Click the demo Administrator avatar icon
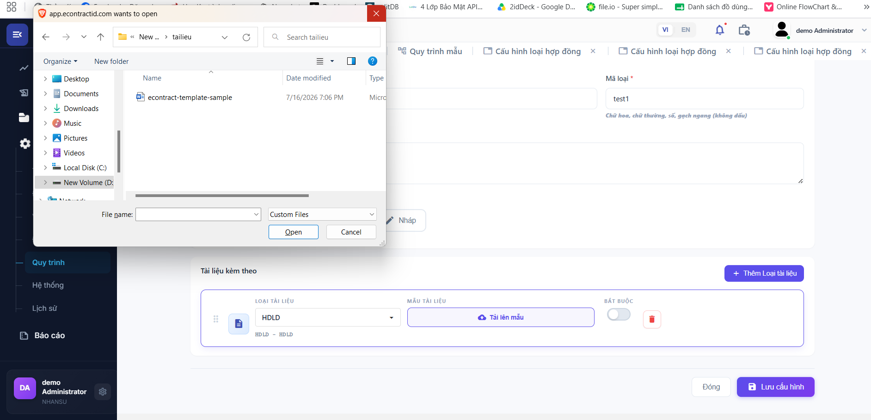This screenshot has height=420, width=871. coord(782,30)
